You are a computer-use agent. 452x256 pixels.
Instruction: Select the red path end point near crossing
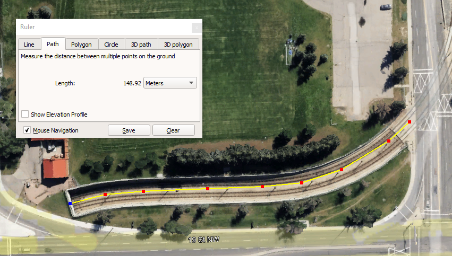point(410,122)
